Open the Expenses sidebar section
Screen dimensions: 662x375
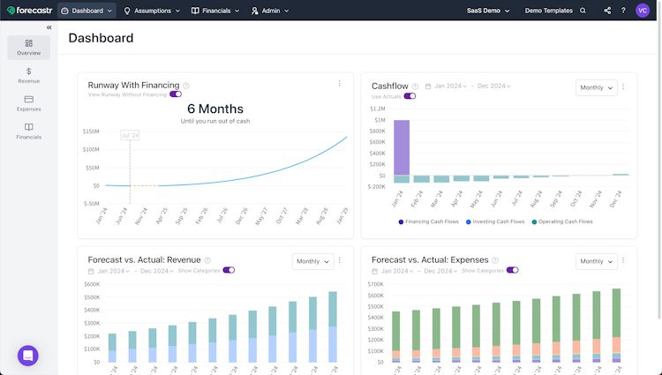pos(29,103)
